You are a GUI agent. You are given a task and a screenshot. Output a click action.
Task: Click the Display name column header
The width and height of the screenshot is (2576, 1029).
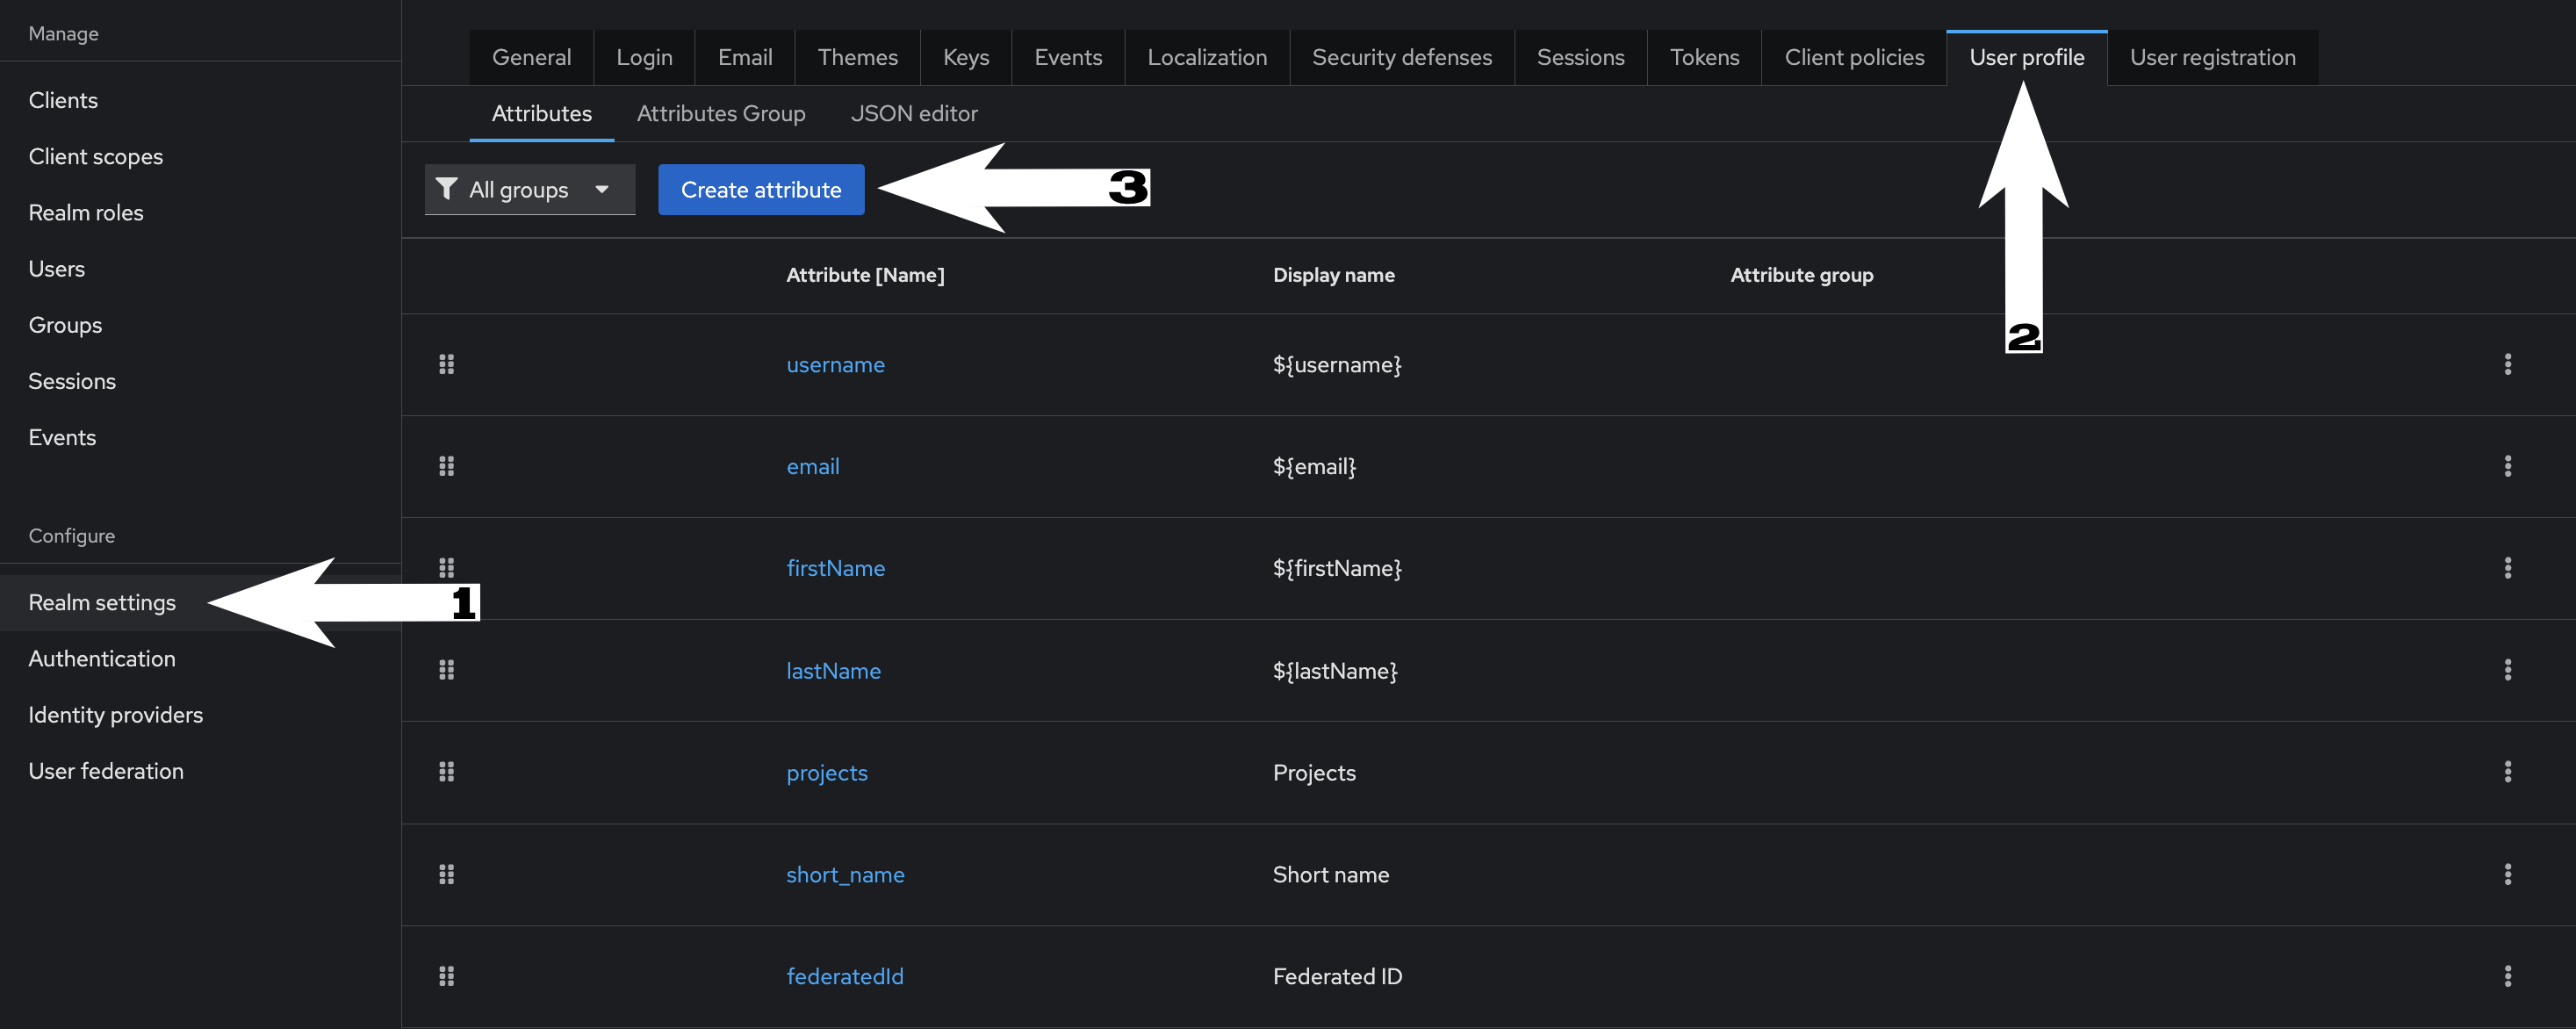[x=1333, y=275]
